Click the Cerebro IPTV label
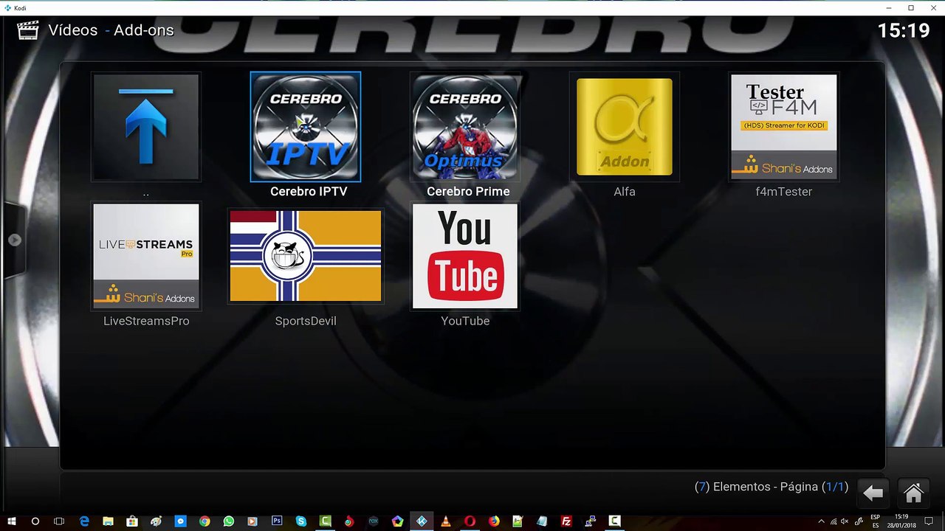This screenshot has height=531, width=945. pos(309,192)
